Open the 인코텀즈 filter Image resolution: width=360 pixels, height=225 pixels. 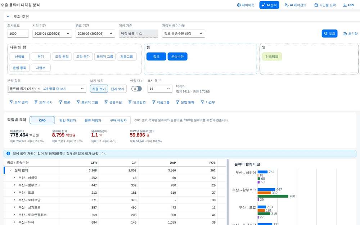click(x=137, y=102)
